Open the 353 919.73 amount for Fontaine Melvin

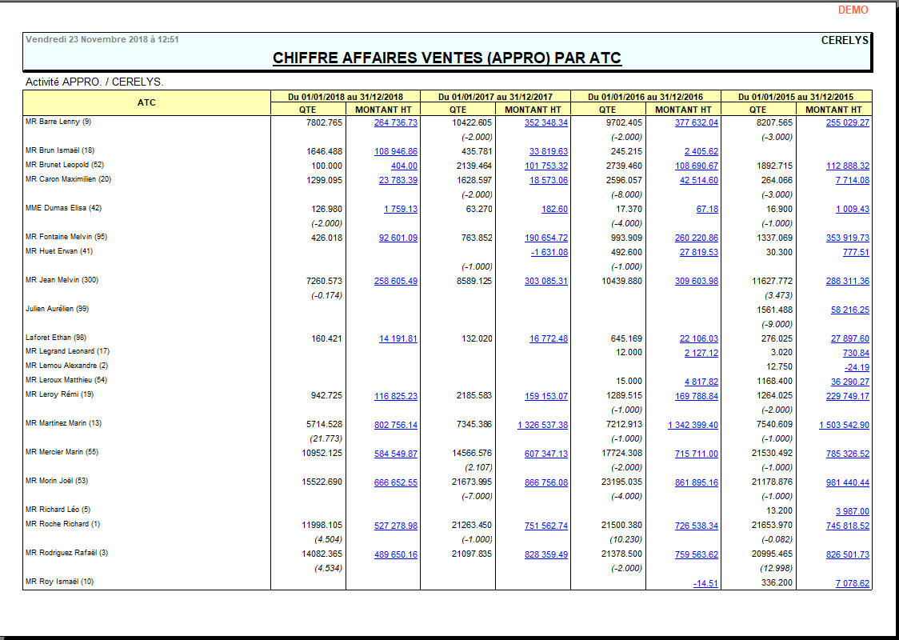847,238
